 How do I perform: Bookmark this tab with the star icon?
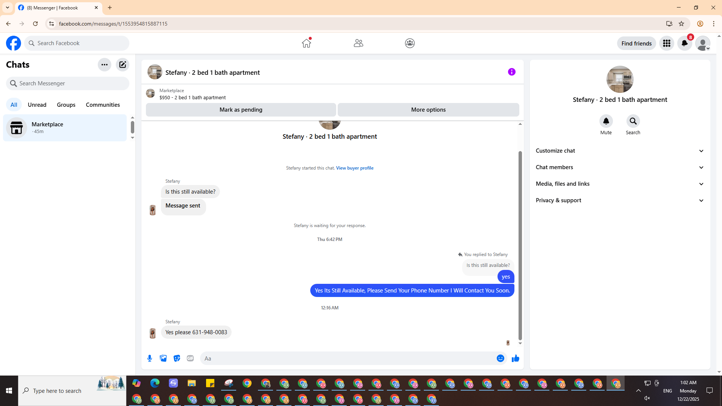click(x=681, y=24)
